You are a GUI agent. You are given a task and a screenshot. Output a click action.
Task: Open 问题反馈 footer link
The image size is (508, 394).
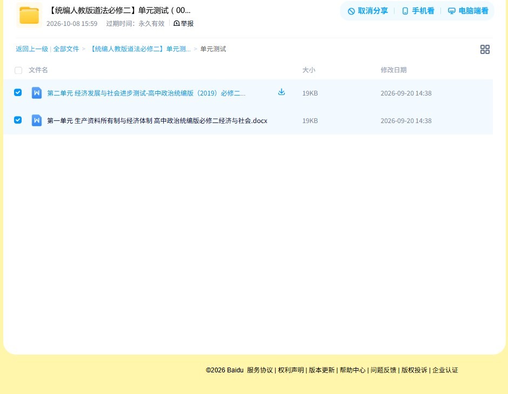383,370
